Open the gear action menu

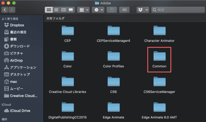pos(98,10)
